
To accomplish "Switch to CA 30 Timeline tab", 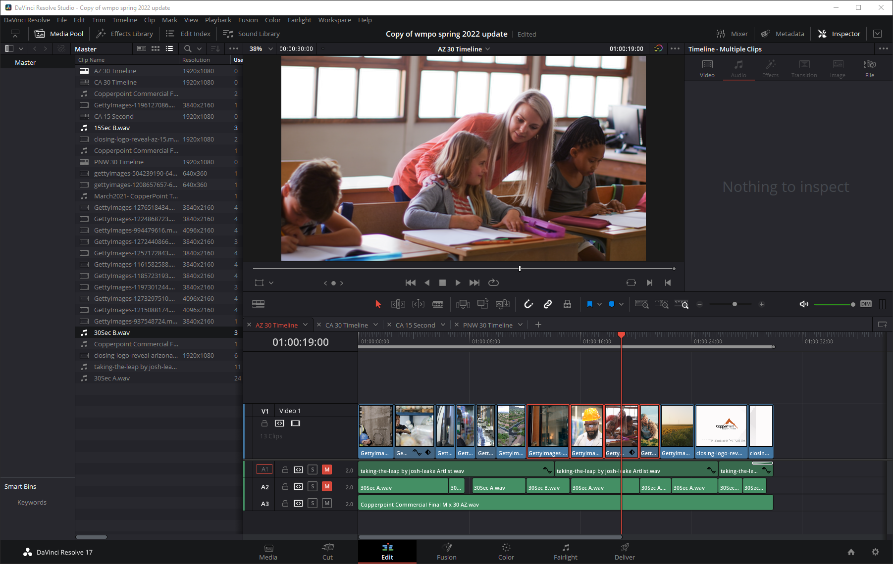I will click(346, 325).
